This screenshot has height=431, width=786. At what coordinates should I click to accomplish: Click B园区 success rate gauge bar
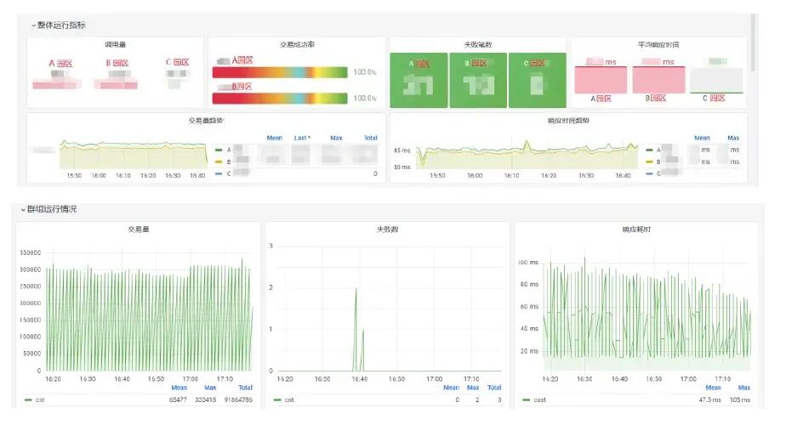[x=280, y=99]
